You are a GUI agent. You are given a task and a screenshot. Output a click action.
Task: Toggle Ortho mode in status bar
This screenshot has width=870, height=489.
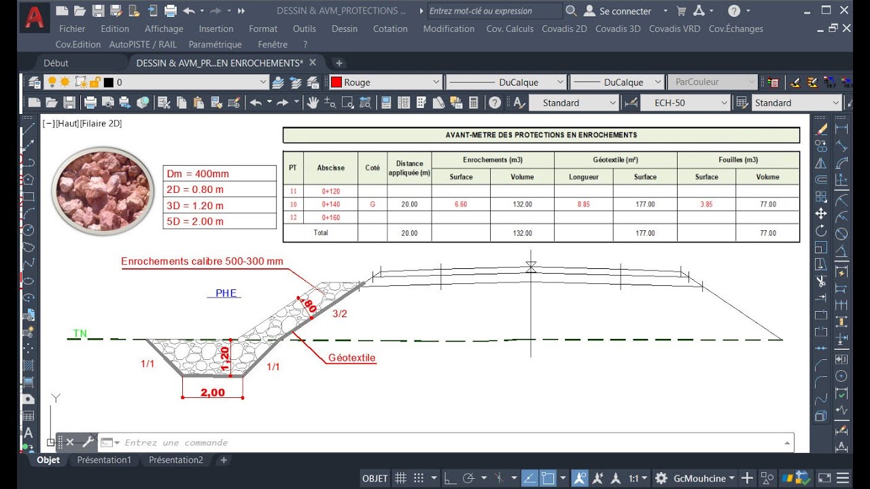tap(450, 478)
